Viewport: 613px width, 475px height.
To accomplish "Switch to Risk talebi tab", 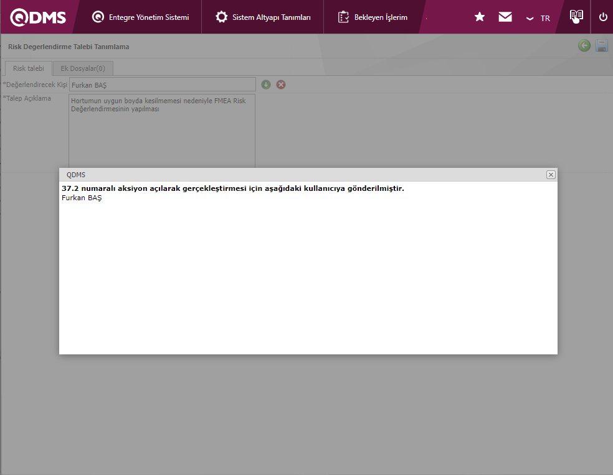I will pyautogui.click(x=29, y=68).
